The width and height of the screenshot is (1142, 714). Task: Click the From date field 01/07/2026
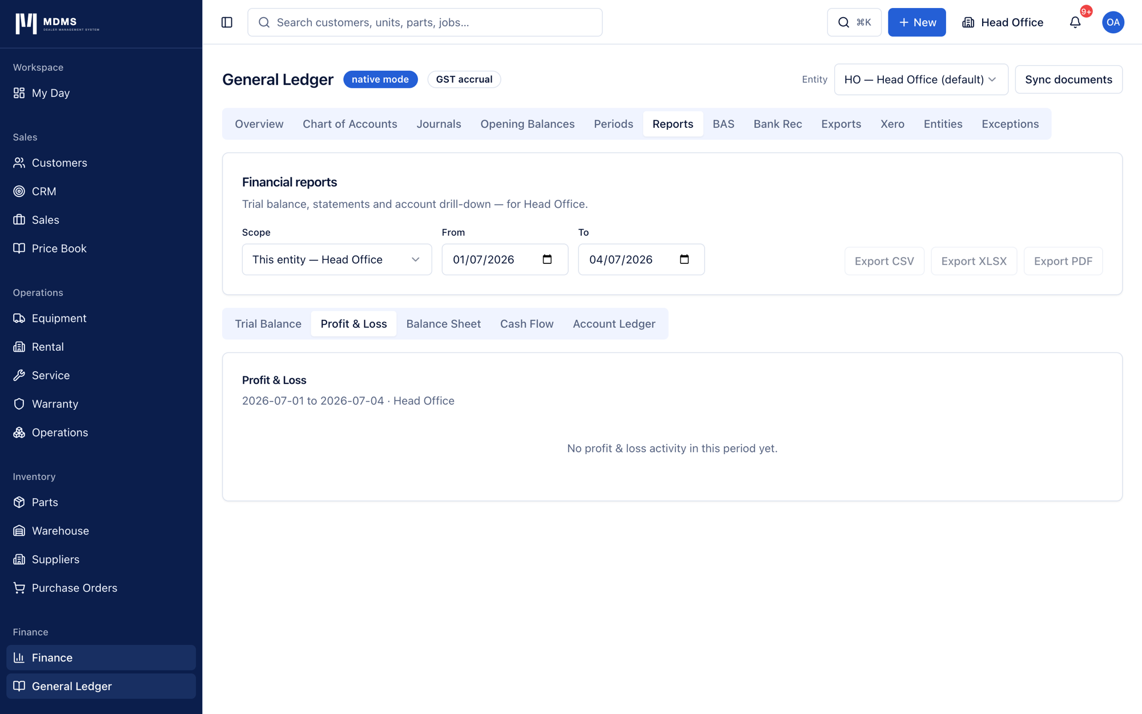(505, 259)
